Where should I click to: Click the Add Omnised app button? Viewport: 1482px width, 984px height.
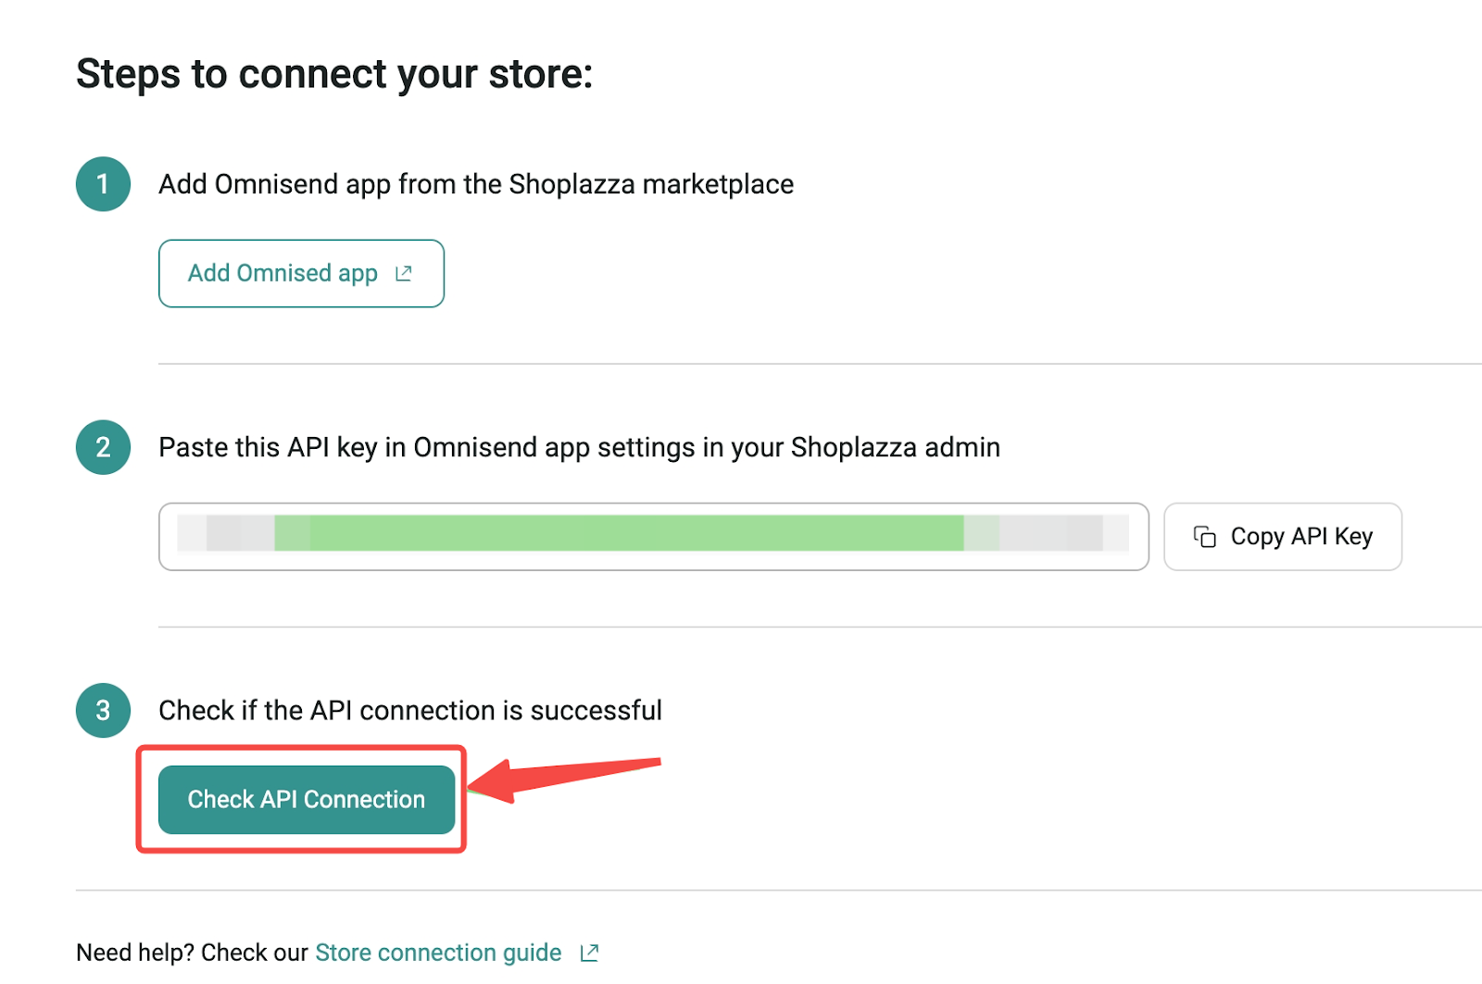[x=301, y=273]
